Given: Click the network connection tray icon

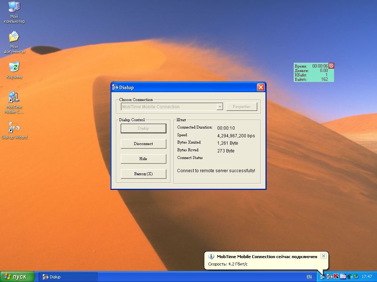Looking at the screenshot, I should tap(323, 277).
